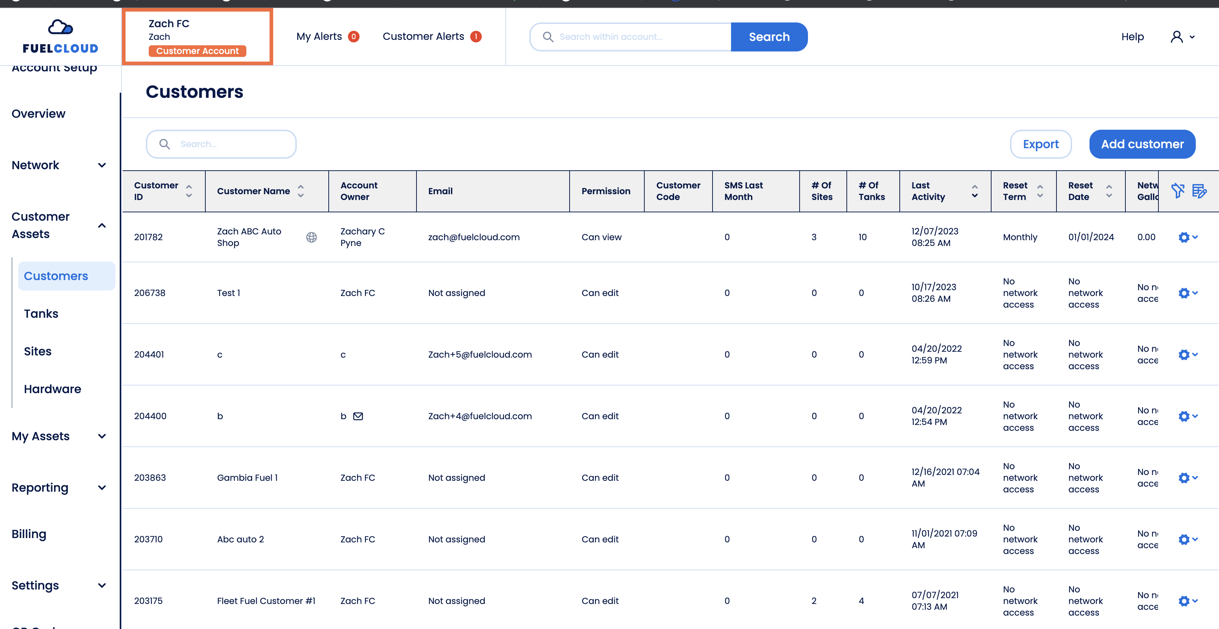Click the Permission column header
This screenshot has height=629, width=1219.
click(x=606, y=191)
